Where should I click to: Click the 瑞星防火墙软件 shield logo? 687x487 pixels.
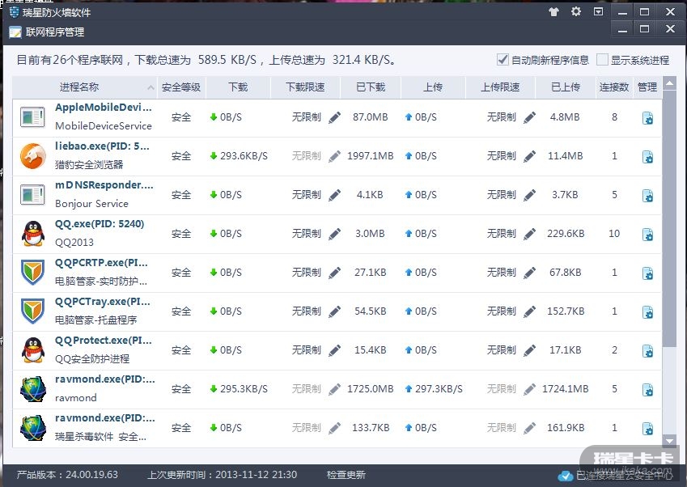pyautogui.click(x=15, y=12)
